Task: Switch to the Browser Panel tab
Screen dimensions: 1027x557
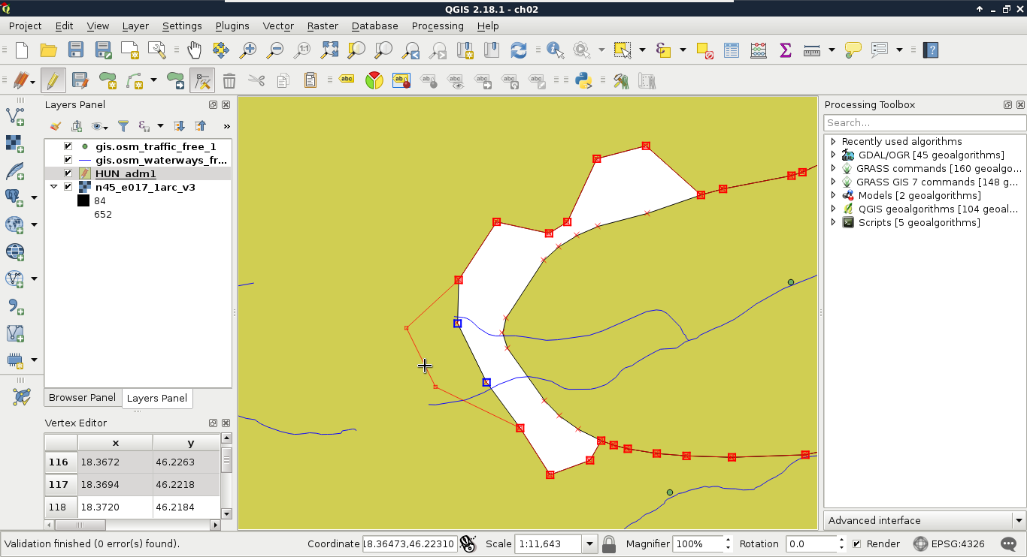Action: [x=82, y=398]
